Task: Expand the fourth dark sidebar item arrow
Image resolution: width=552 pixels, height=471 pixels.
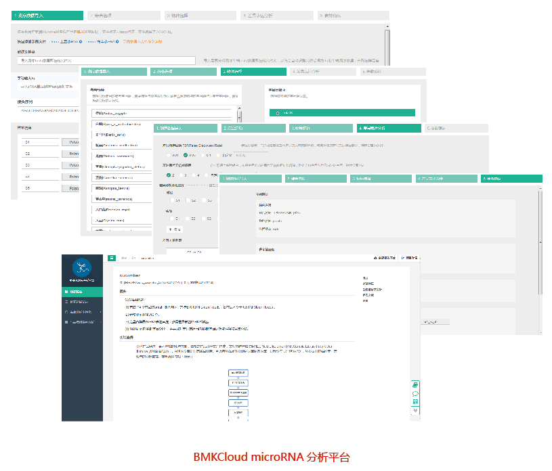Action: click(x=100, y=321)
